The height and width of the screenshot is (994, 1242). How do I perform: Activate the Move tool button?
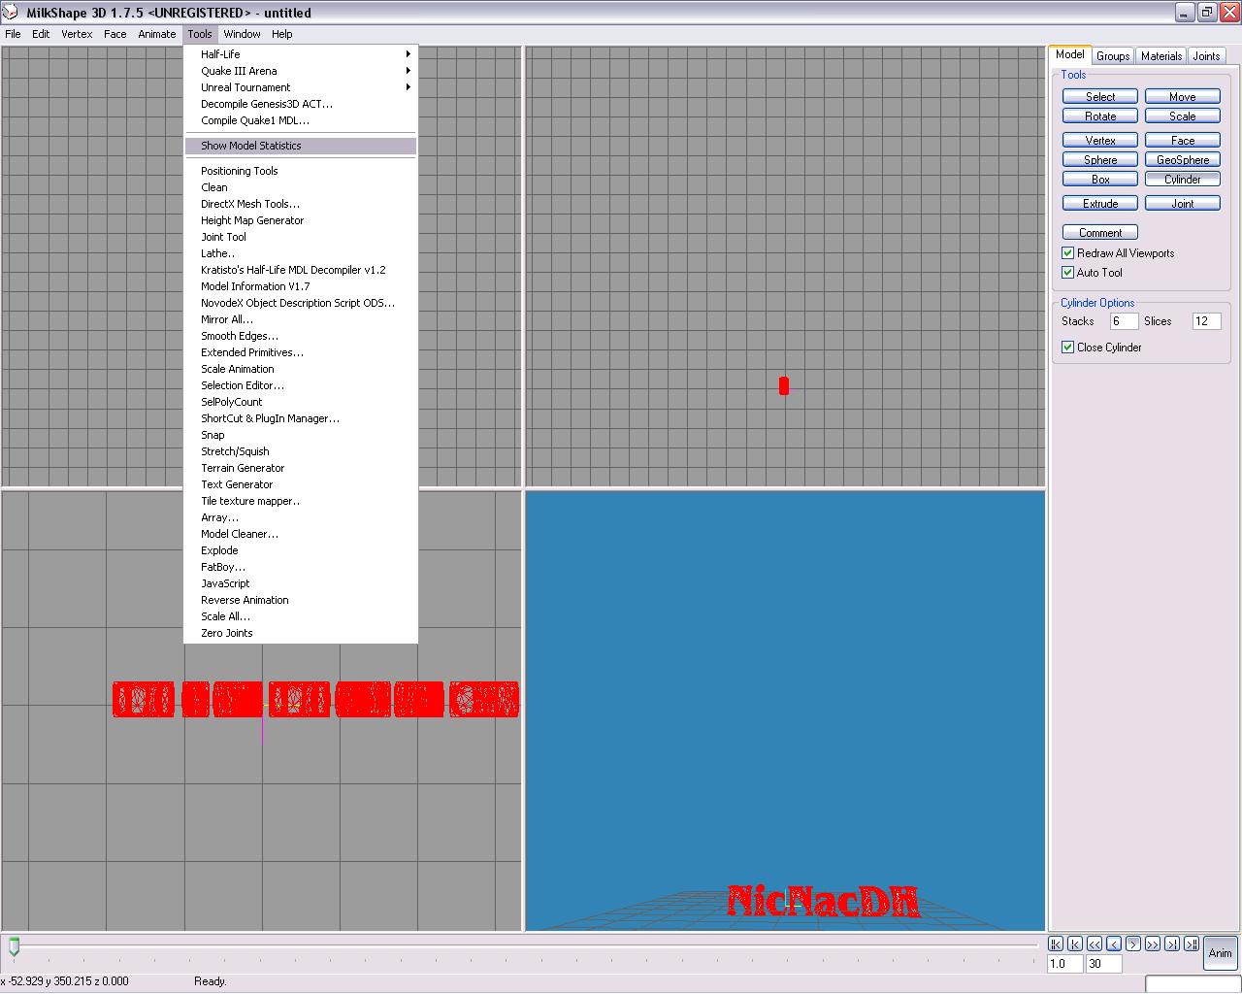(1183, 97)
